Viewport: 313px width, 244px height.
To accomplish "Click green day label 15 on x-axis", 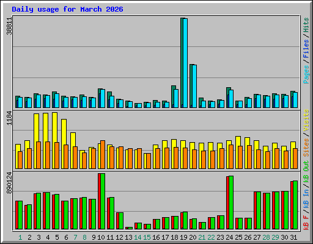I will tap(147, 237).
